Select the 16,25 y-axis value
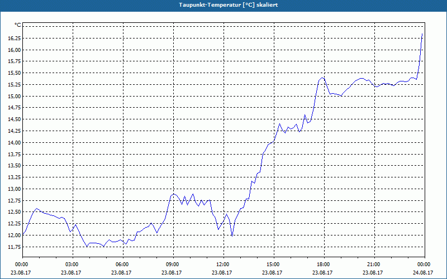 pyautogui.click(x=15, y=38)
